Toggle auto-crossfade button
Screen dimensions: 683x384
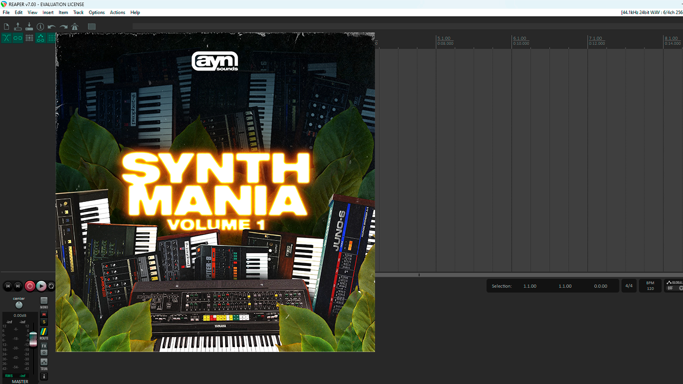pyautogui.click(x=6, y=38)
